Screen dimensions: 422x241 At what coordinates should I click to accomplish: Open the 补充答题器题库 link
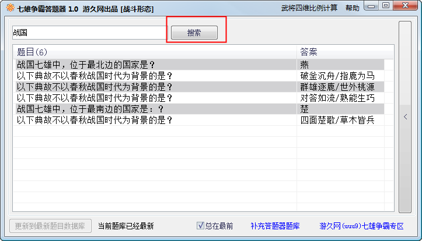(x=275, y=226)
